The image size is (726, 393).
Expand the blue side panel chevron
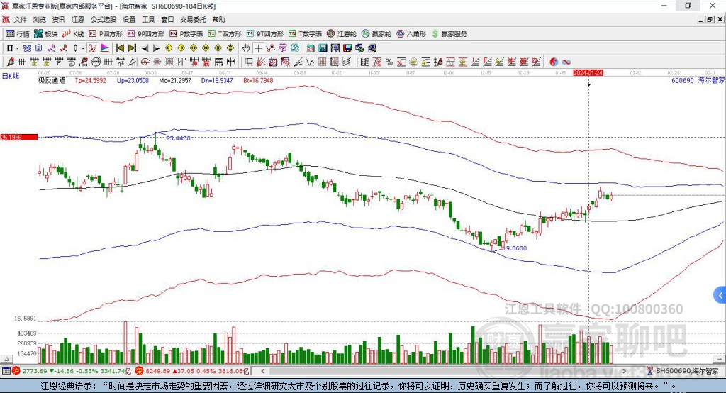pyautogui.click(x=720, y=295)
